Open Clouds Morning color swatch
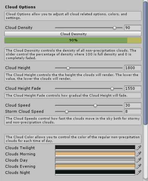 point(95,154)
